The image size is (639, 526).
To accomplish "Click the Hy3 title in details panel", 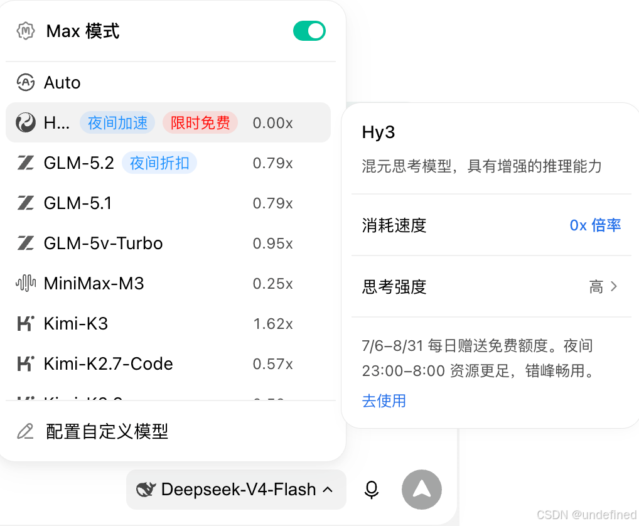I will click(x=378, y=132).
